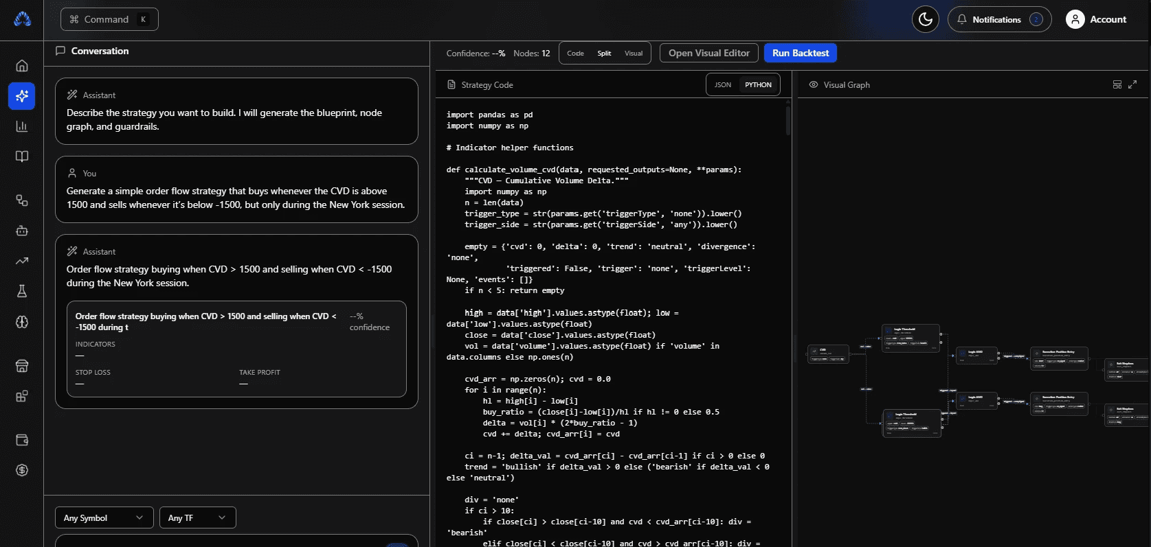Open the Command palette search box

109,19
